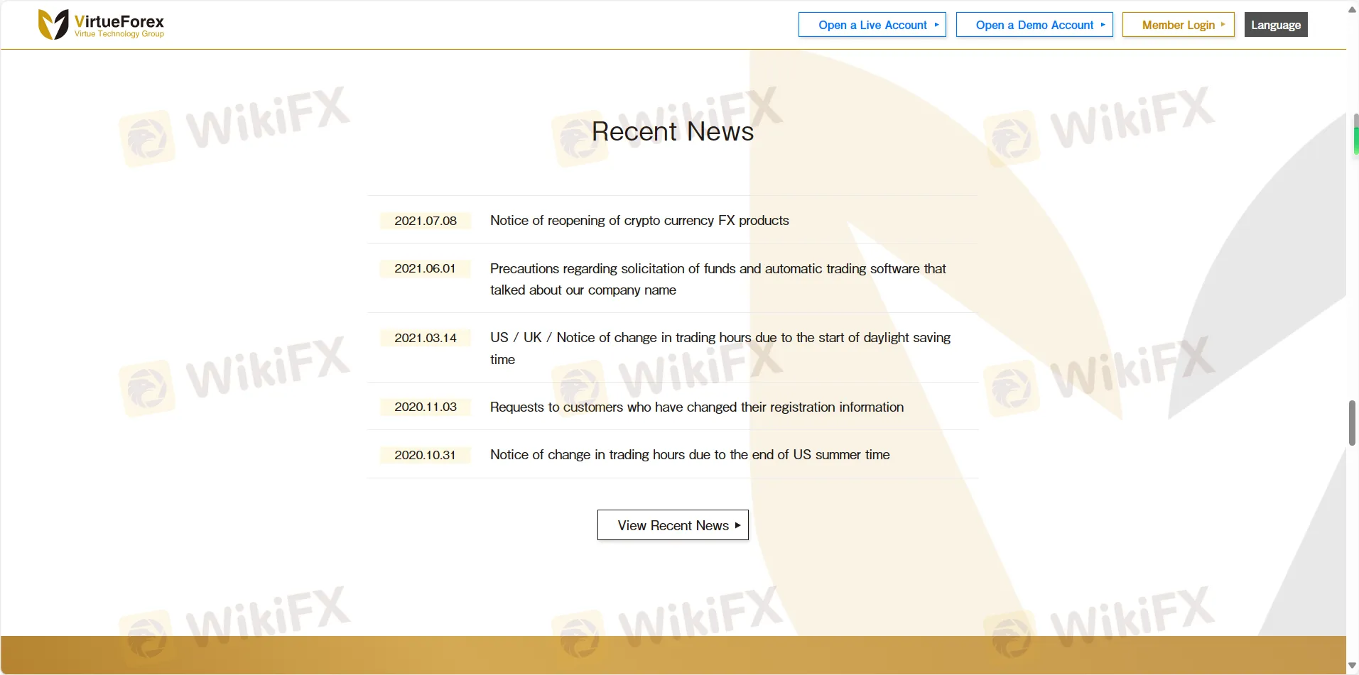This screenshot has width=1359, height=675.
Task: Click the scrollbar down arrow
Action: (1352, 666)
